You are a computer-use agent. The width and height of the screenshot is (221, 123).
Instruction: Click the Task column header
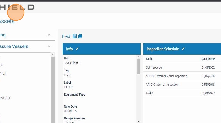(x=149, y=59)
